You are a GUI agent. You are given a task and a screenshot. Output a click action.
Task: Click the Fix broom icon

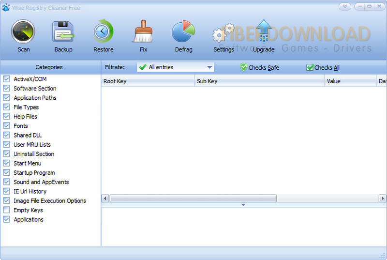(143, 31)
